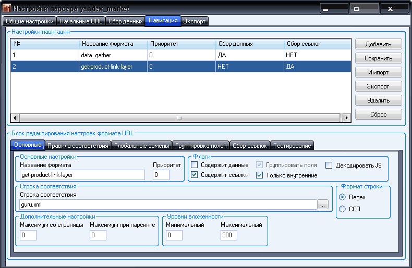Switch to the Экспорт tab
The height and width of the screenshot is (268, 412).
pos(195,21)
